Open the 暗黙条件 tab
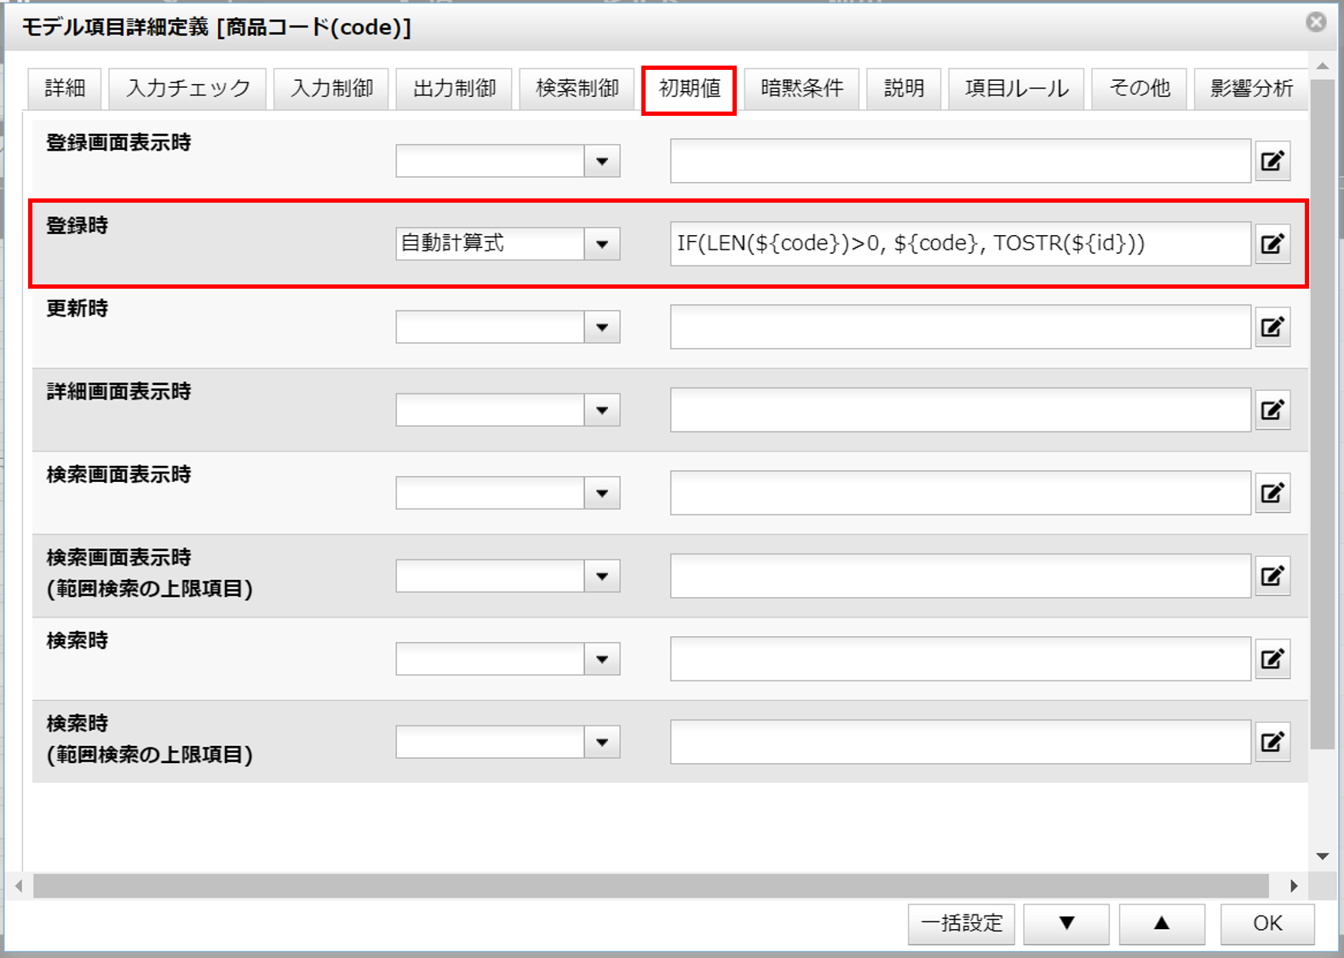Viewport: 1344px width, 958px height. point(801,89)
